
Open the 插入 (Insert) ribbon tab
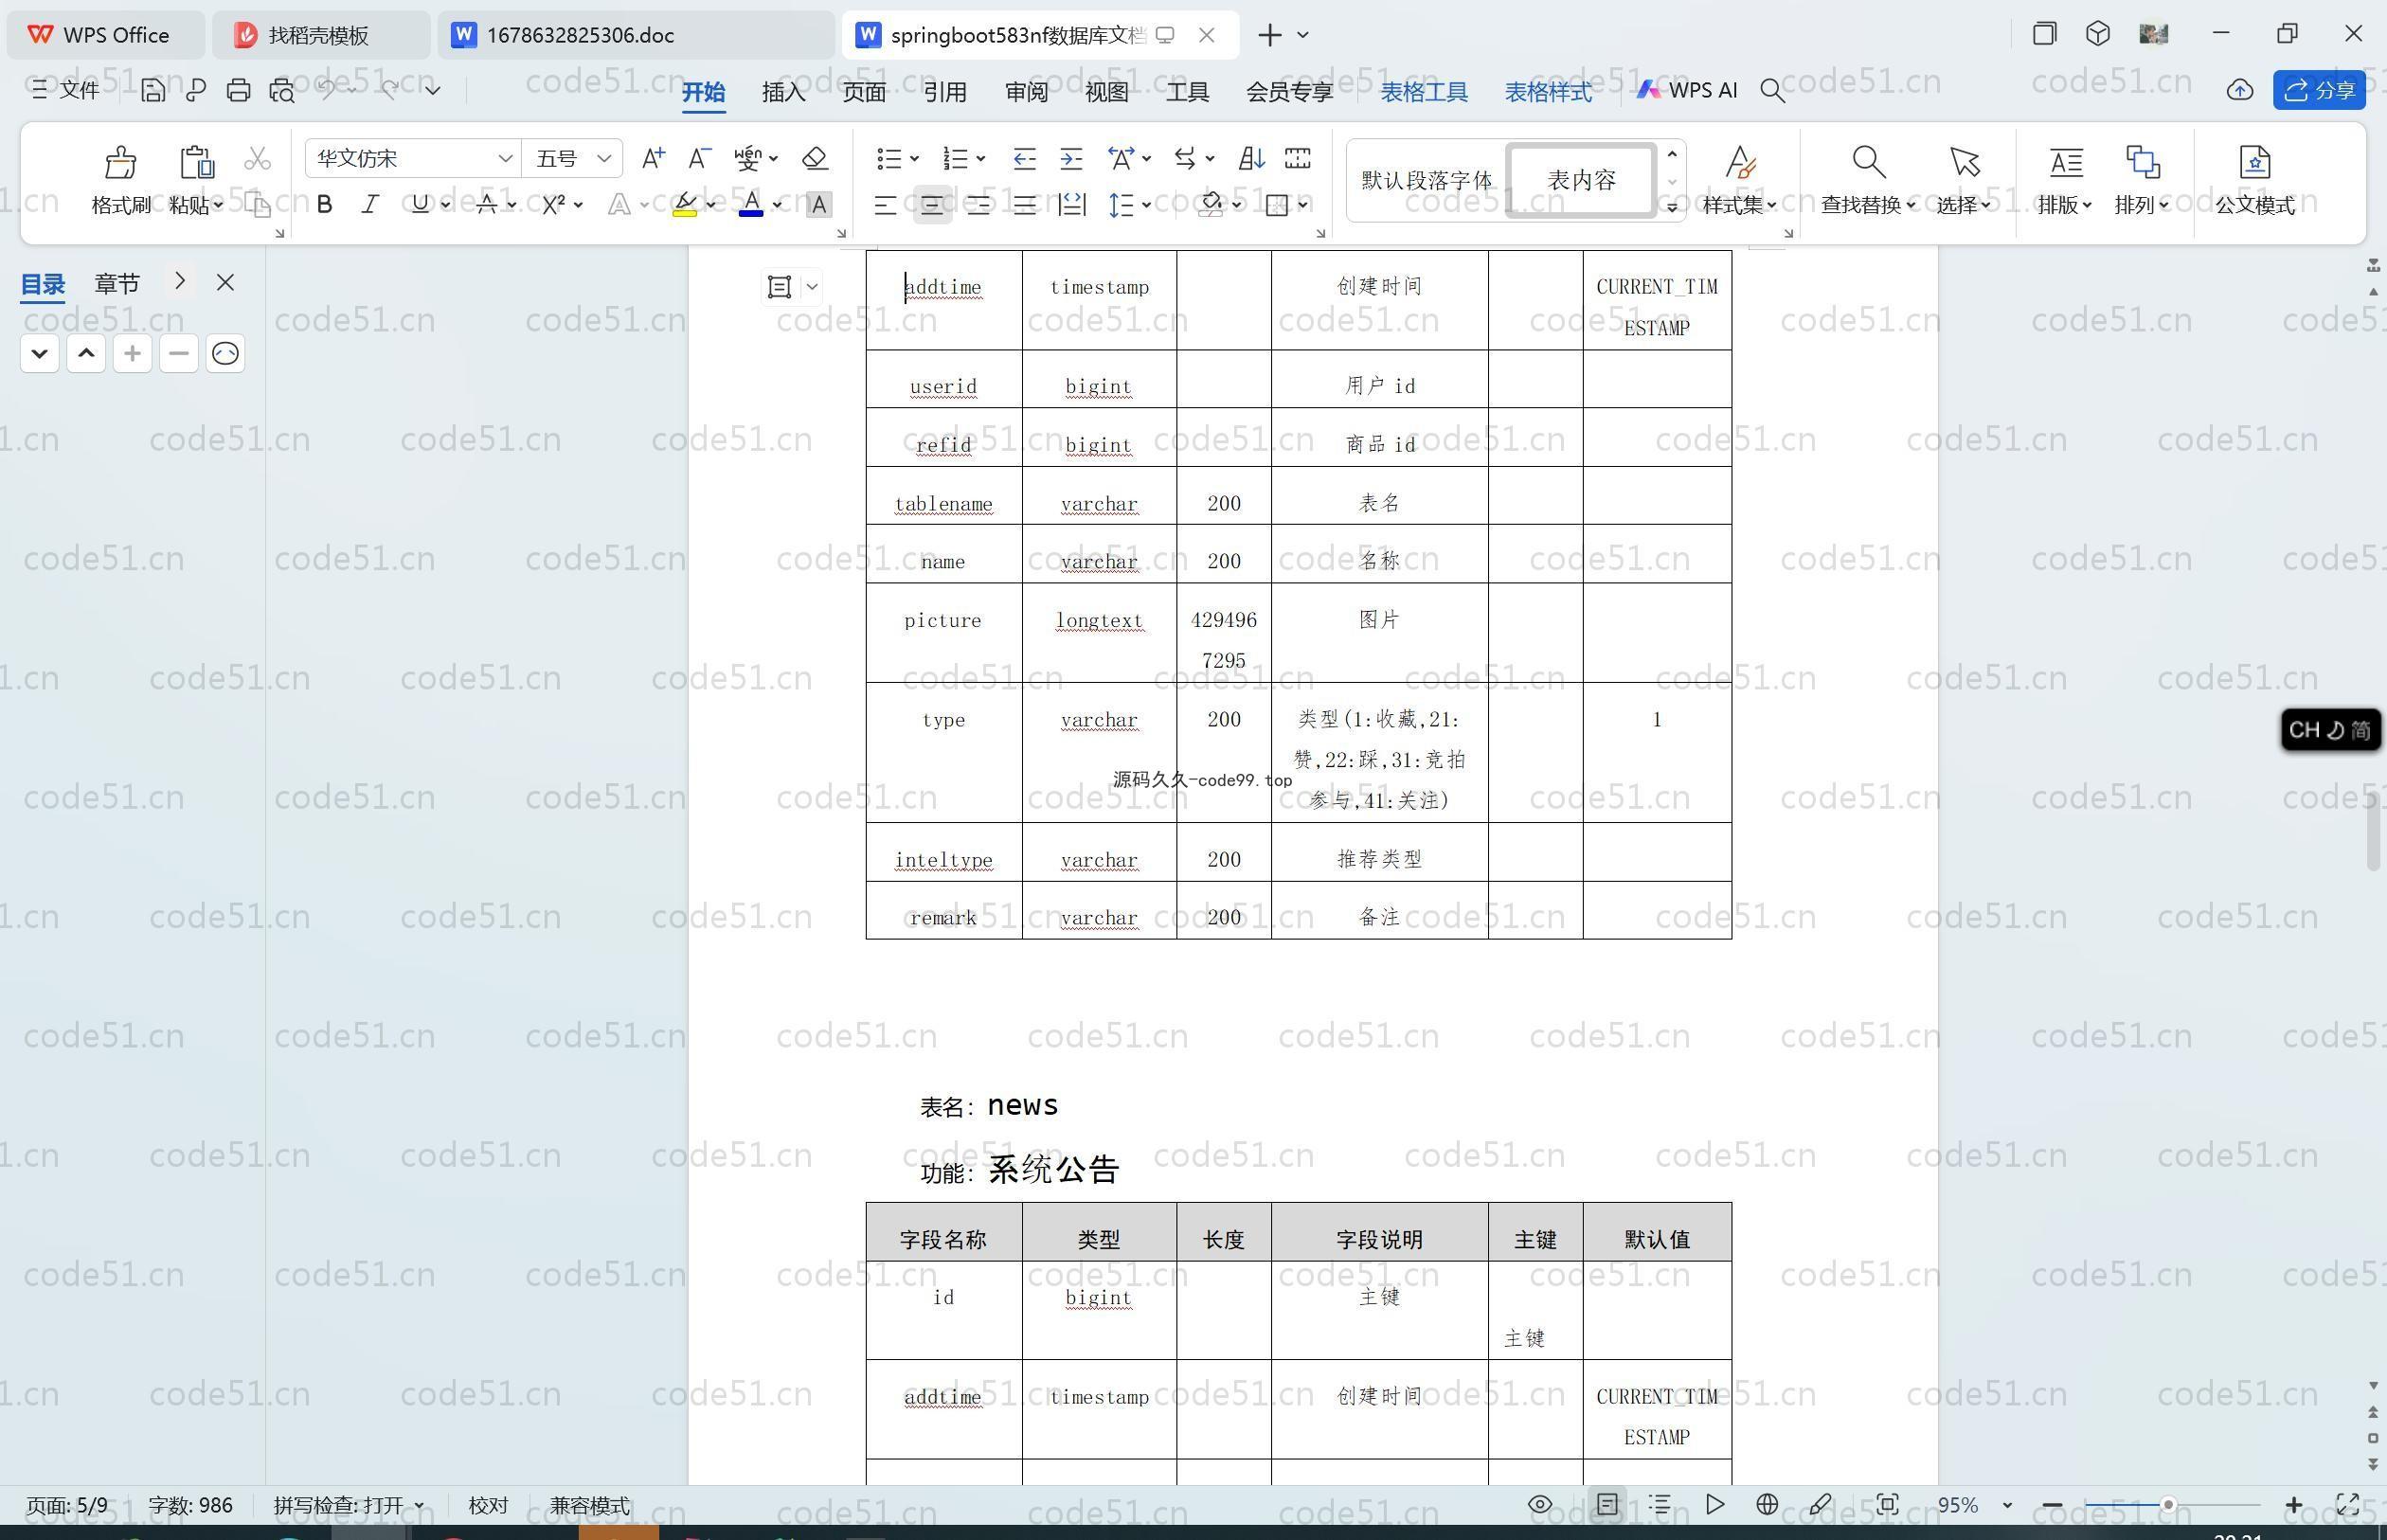point(783,92)
